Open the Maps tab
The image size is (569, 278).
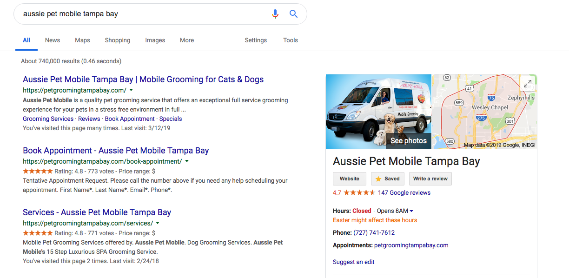pyautogui.click(x=82, y=40)
